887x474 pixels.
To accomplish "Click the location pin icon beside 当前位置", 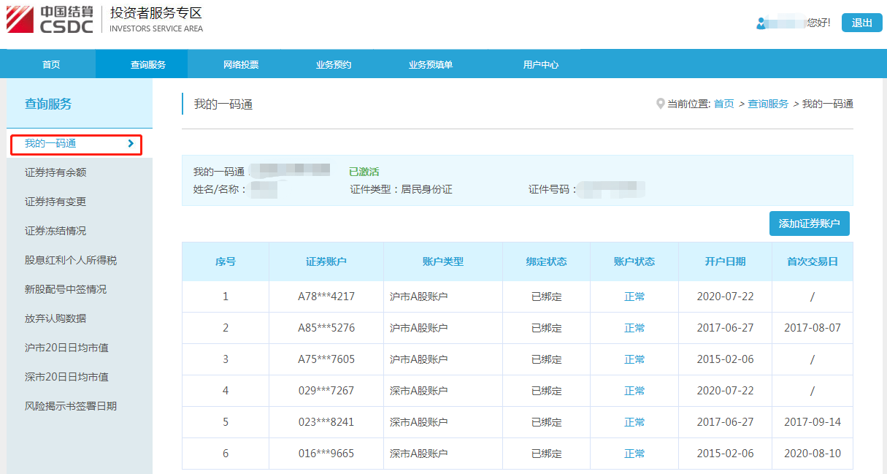I will [x=659, y=103].
